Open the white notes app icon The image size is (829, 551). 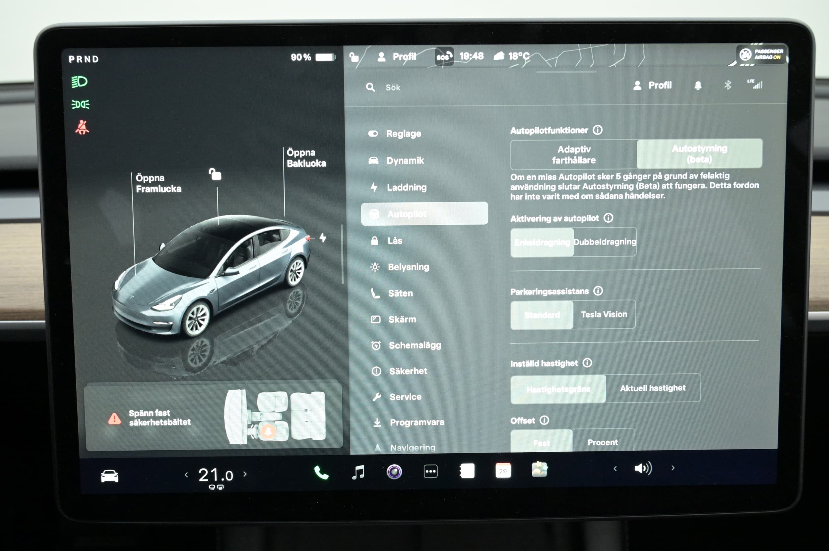467,471
